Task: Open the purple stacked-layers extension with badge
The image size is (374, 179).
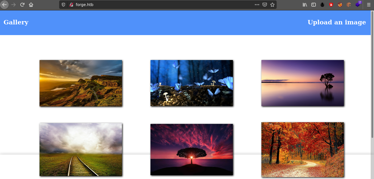Action: click(x=358, y=5)
